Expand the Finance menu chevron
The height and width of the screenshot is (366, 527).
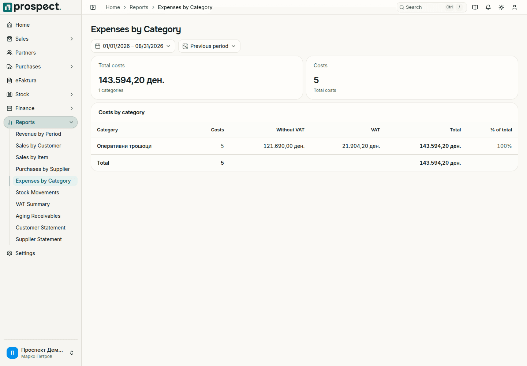click(x=72, y=108)
